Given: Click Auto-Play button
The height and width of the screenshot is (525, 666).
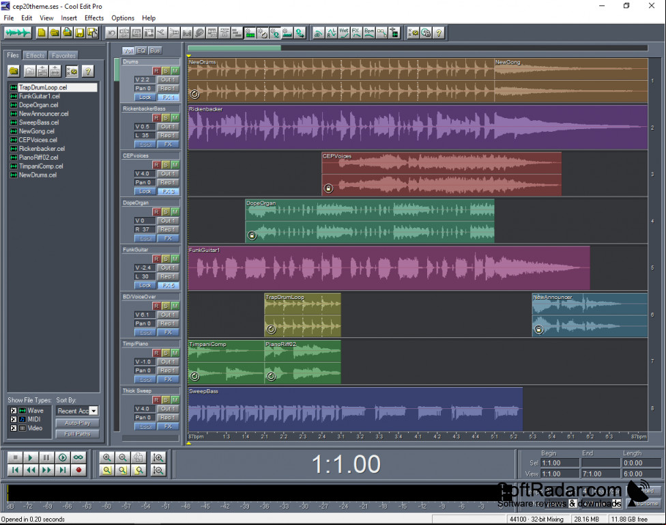Looking at the screenshot, I should pos(77,423).
